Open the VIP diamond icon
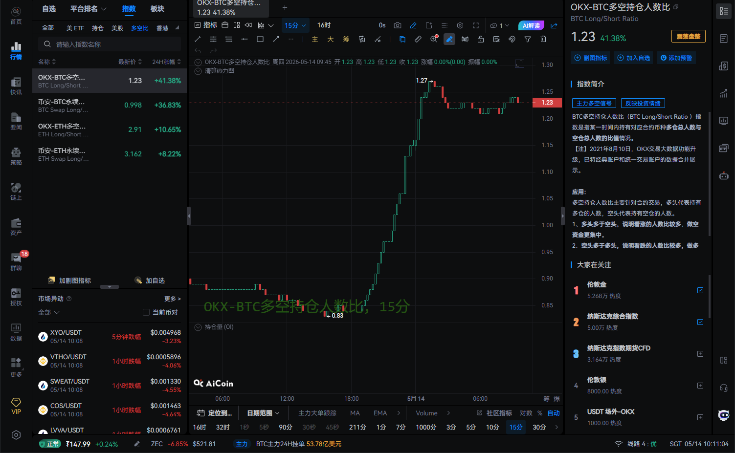 tap(16, 406)
